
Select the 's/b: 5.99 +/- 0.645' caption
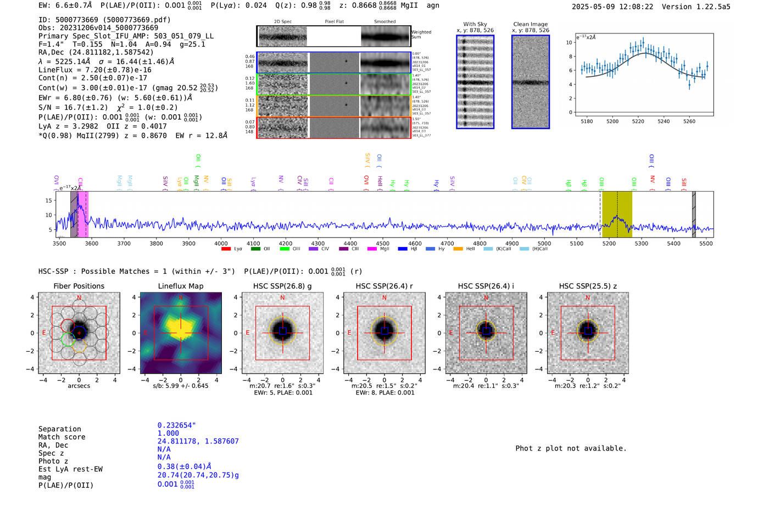(181, 386)
